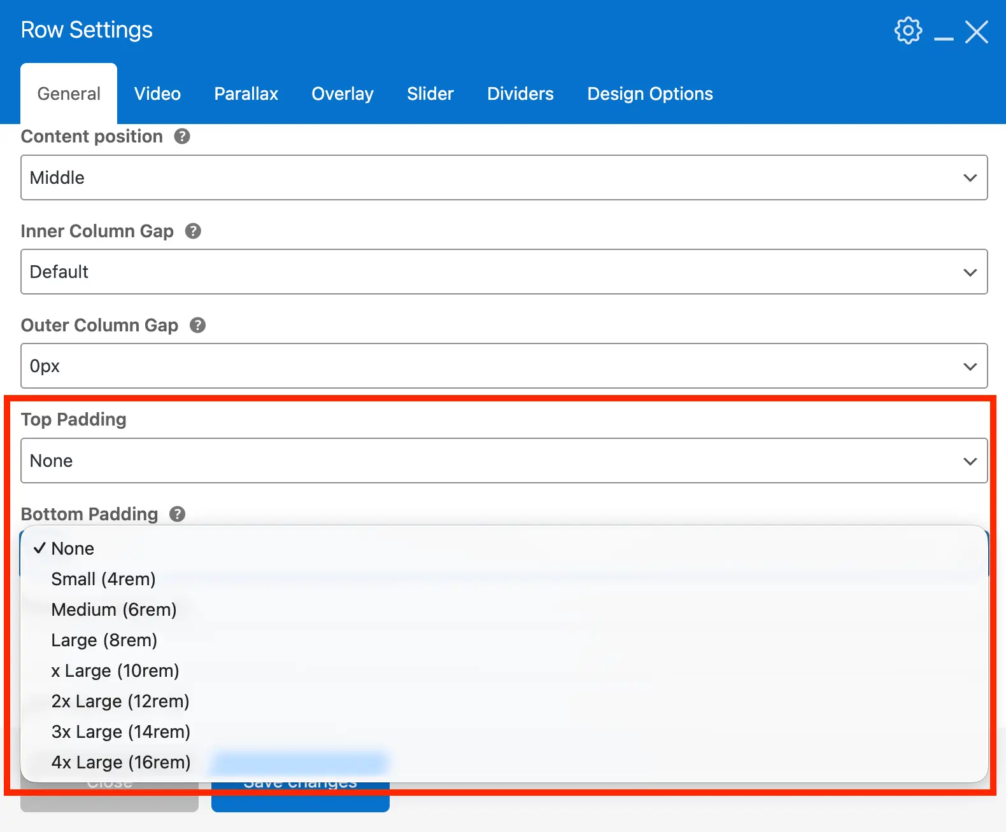
Task: Open the Parallax tab
Action: pos(246,94)
